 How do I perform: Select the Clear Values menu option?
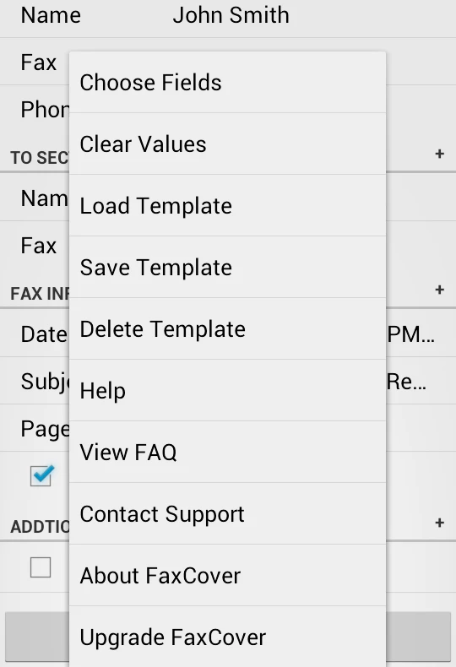(x=227, y=144)
